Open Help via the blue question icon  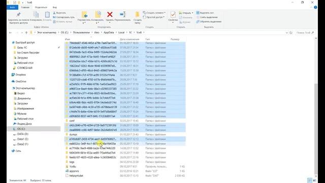click(x=315, y=7)
